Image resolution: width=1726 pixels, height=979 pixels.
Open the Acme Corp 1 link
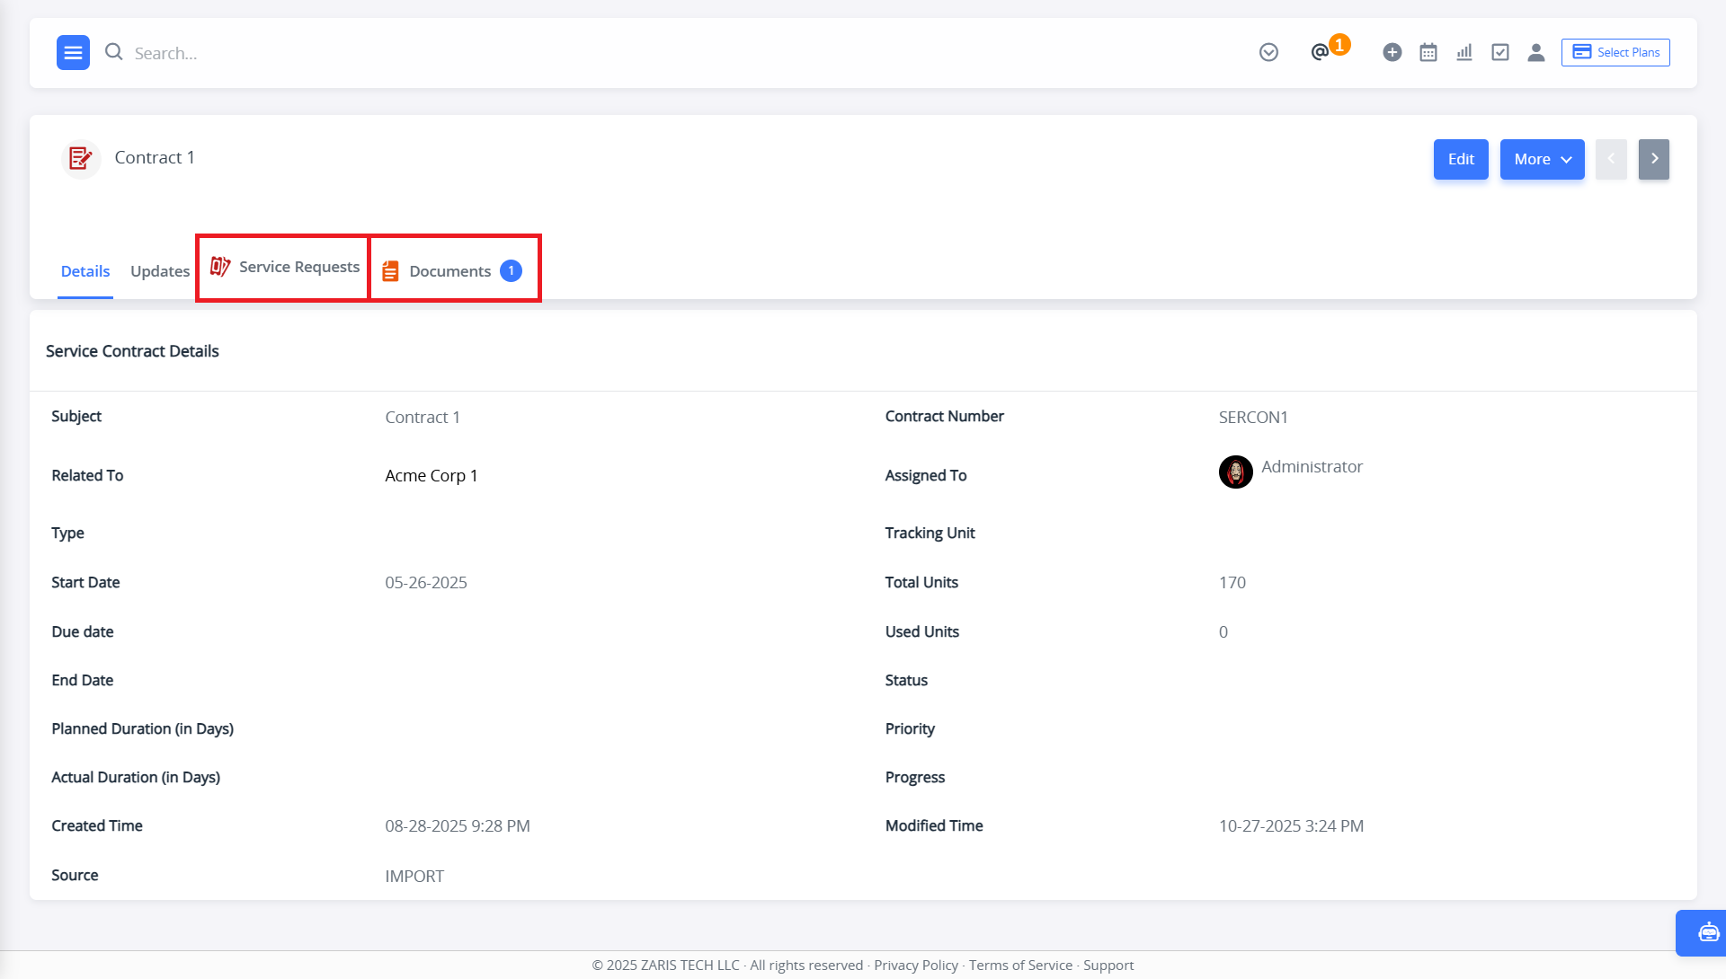coord(431,476)
